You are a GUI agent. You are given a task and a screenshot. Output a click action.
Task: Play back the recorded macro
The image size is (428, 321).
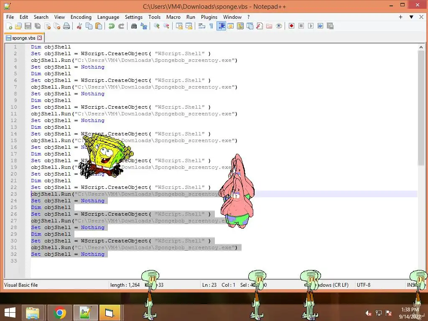[x=311, y=26]
